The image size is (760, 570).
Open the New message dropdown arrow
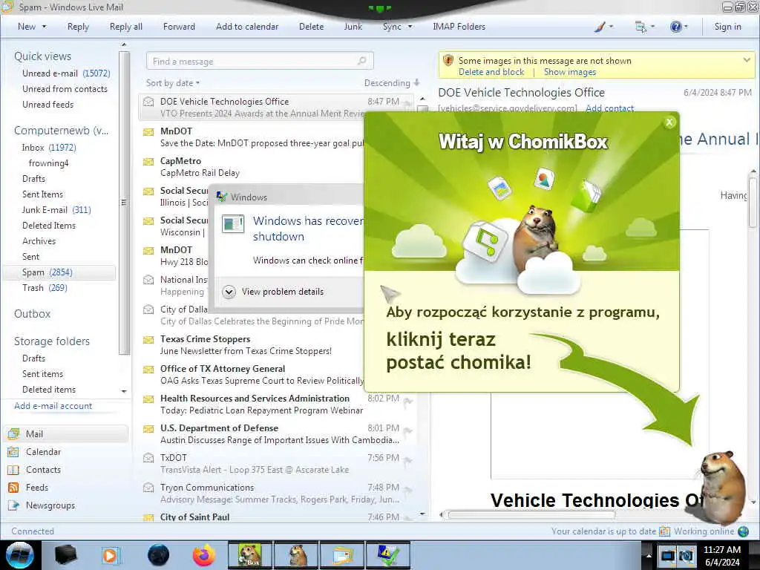(44, 27)
